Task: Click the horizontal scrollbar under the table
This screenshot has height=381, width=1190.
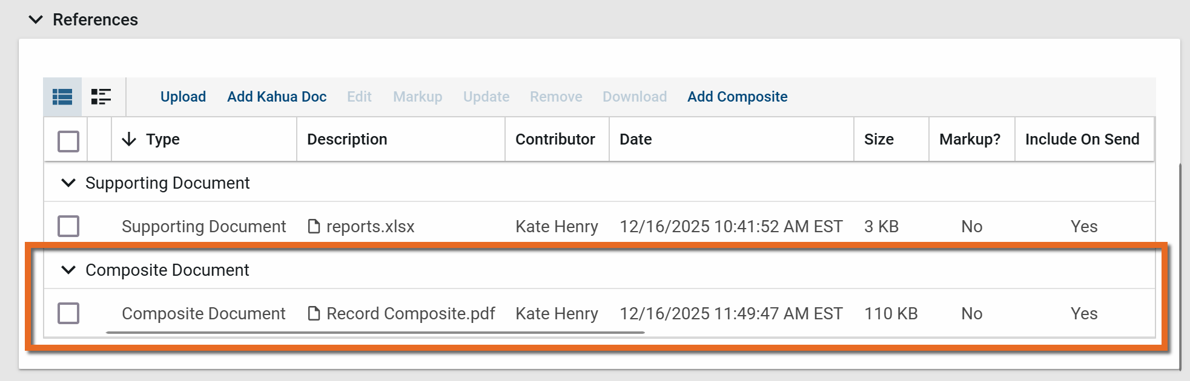Action: [375, 333]
